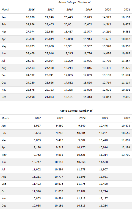
Task: Click the Jun row label in the top table
Action: (x=4, y=53)
